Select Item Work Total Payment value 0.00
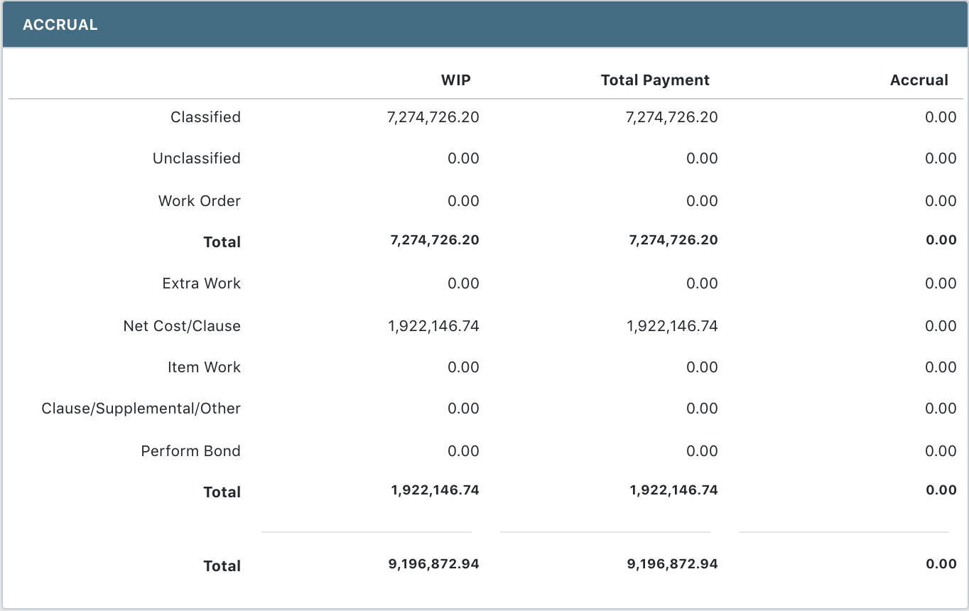Image resolution: width=969 pixels, height=611 pixels. click(702, 367)
